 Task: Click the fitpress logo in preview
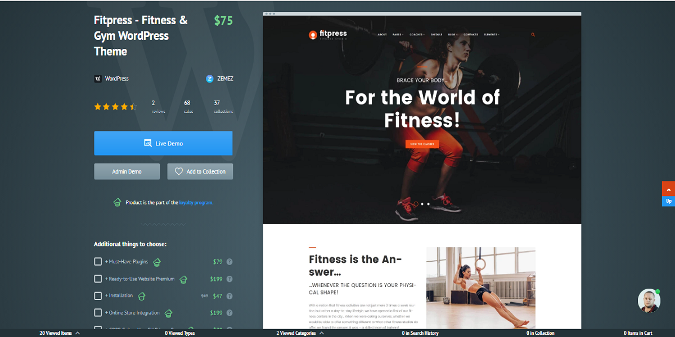point(328,35)
